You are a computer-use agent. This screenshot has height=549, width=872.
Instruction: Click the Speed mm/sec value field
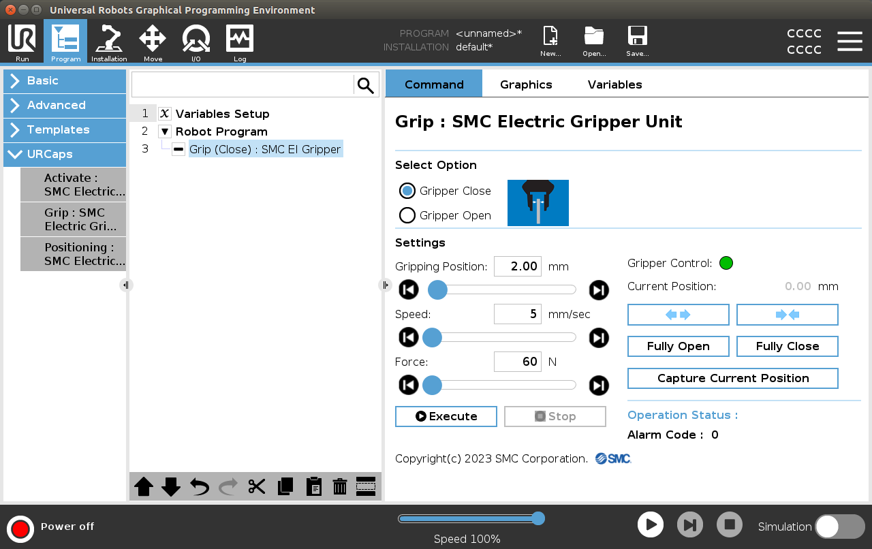(x=518, y=314)
